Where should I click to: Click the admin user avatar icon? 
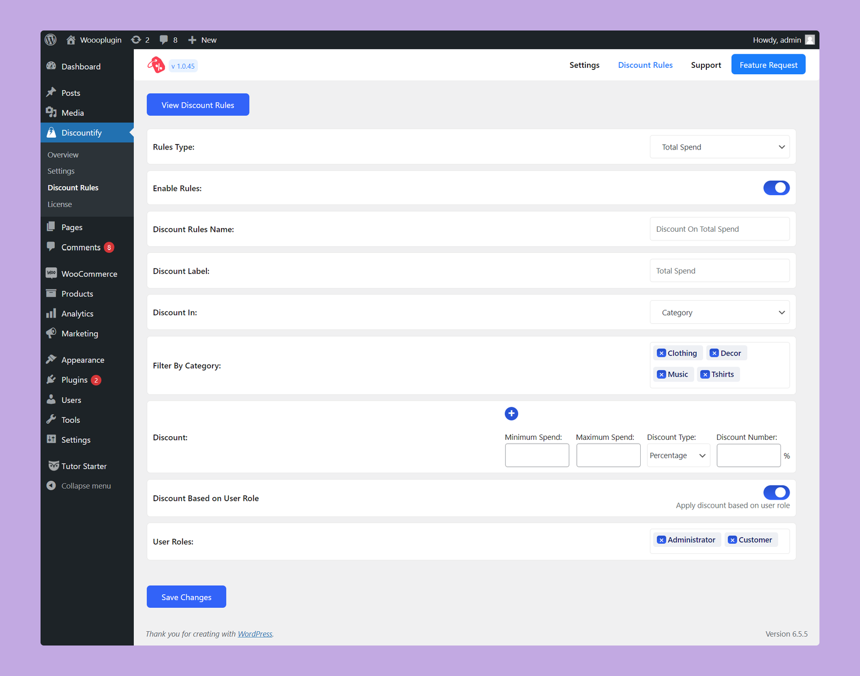point(810,40)
